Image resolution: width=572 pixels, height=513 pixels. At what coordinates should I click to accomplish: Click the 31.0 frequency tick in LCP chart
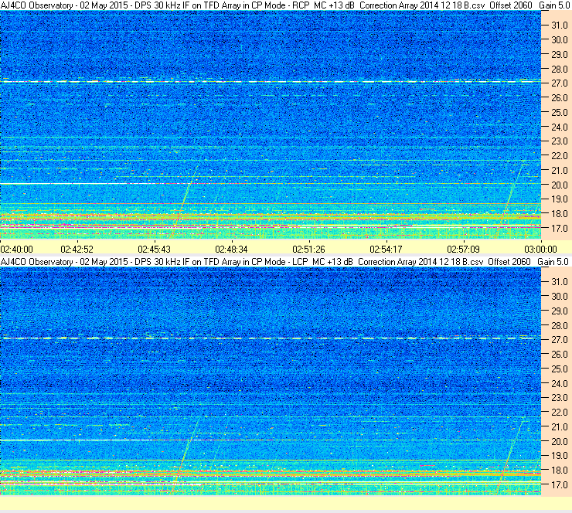[x=559, y=281]
